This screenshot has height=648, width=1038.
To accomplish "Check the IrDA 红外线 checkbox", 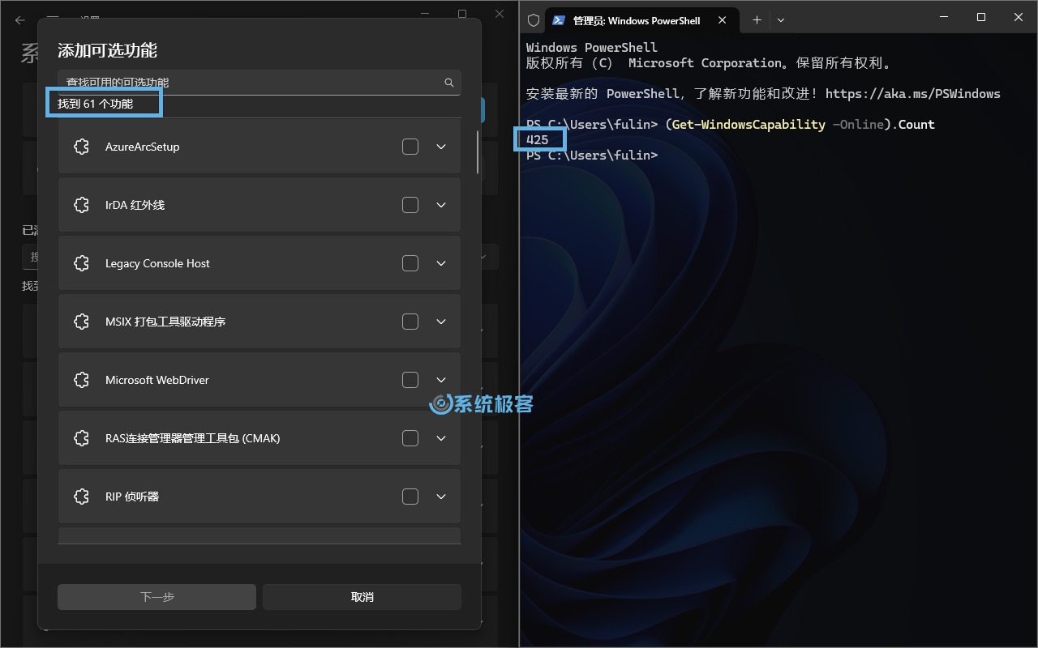I will click(410, 205).
